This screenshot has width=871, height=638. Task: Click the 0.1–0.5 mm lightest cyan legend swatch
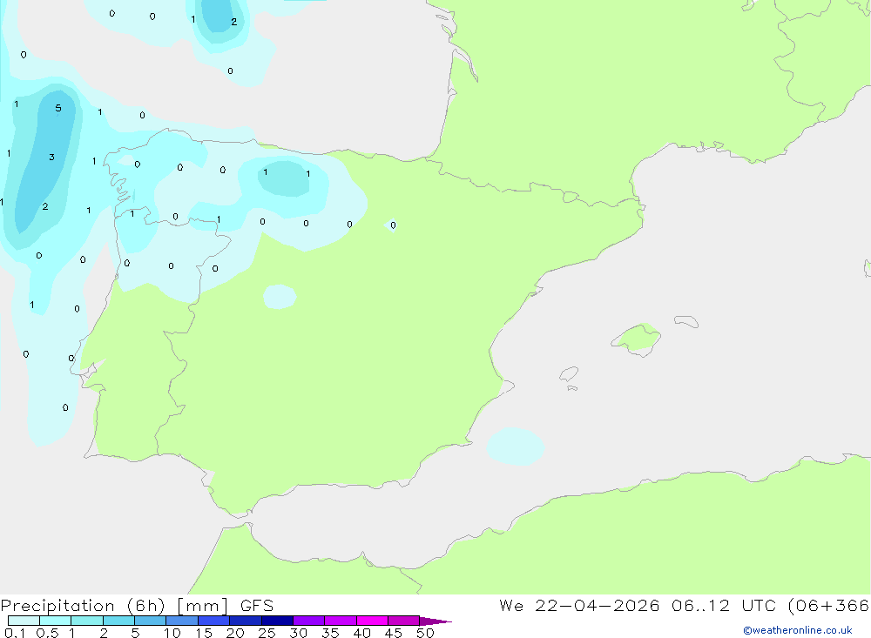click(24, 621)
